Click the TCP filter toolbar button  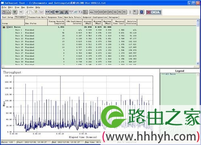[x=96, y=12]
